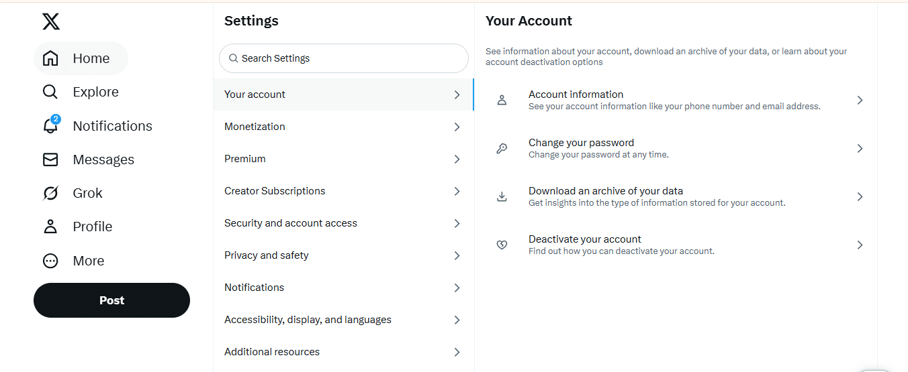Open Grok using its slashed-circle icon
The image size is (908, 372).
[50, 193]
